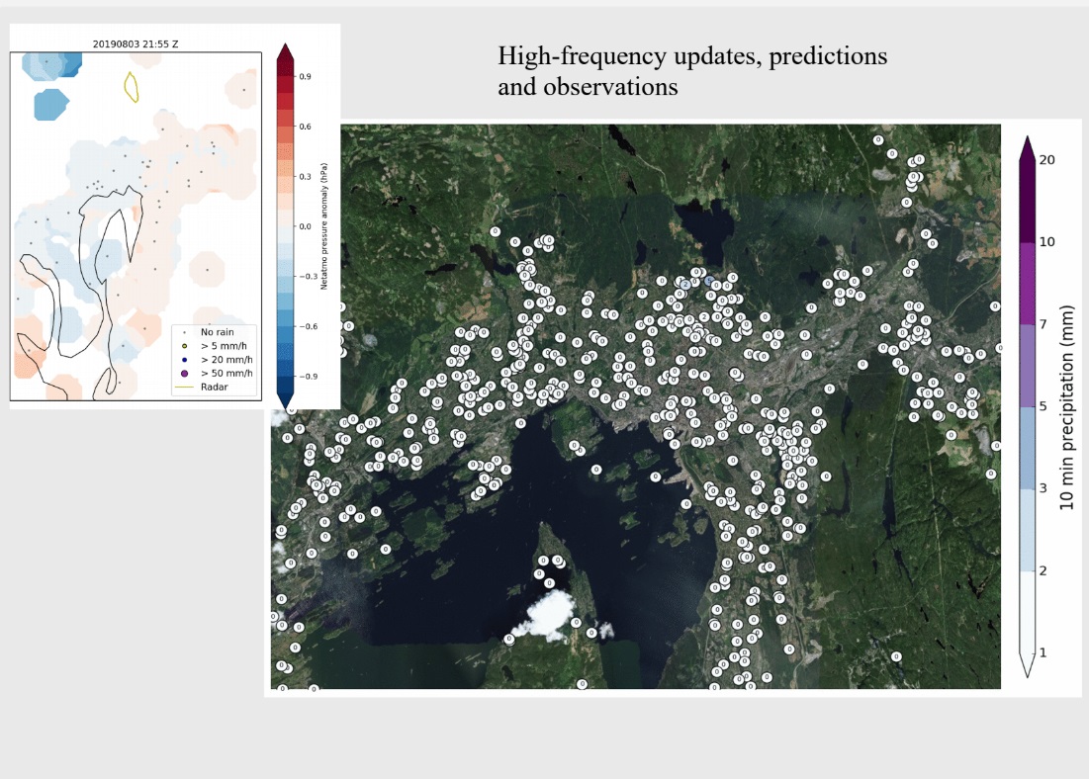
Task: Click the '20' tick on precipitation colorbar
Action: coord(1046,160)
